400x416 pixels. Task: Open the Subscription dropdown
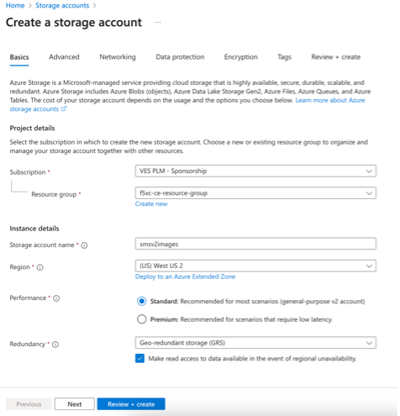255,171
